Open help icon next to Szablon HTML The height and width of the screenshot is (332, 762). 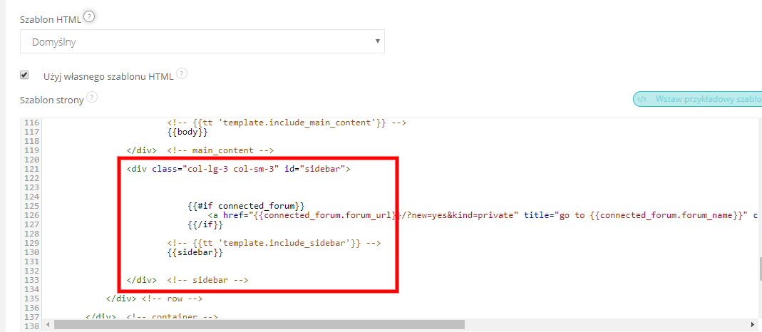pyautogui.click(x=89, y=17)
